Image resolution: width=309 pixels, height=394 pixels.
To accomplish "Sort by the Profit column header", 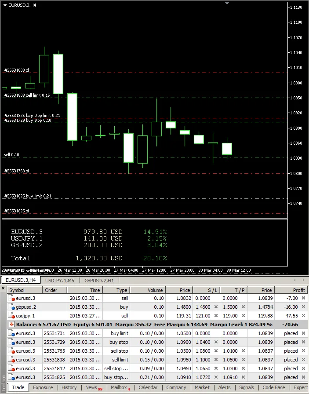I will pyautogui.click(x=291, y=290).
